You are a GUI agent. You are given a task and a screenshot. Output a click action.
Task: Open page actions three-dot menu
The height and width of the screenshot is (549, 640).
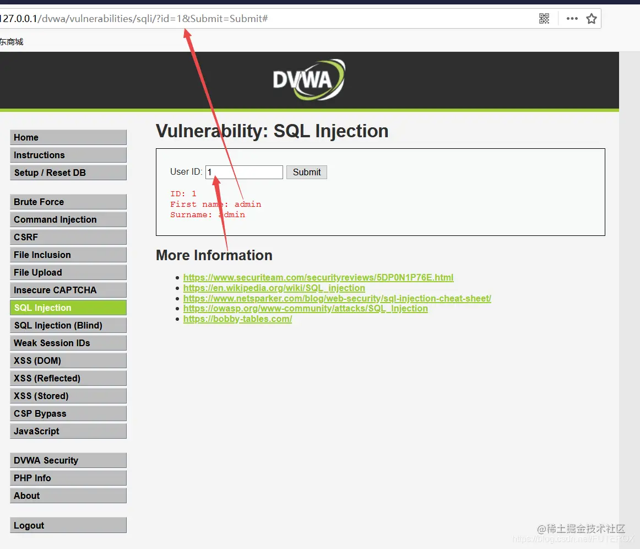click(572, 18)
